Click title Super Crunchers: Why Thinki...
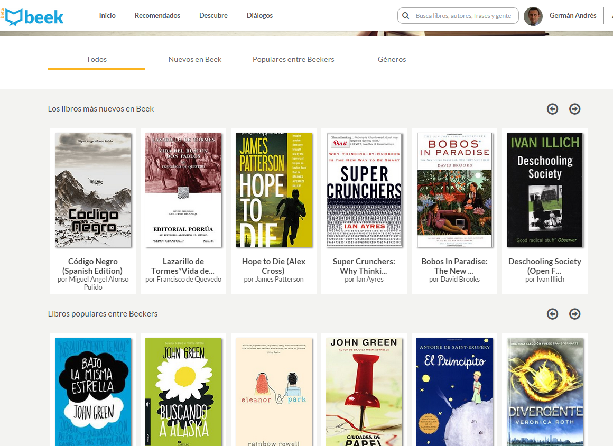 (x=364, y=266)
